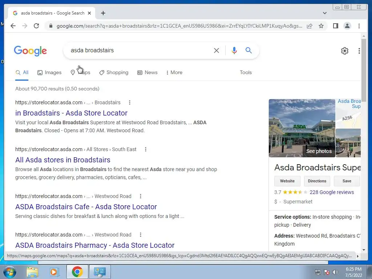
Task: Open the options menu for the South East result
Action: tap(145, 149)
